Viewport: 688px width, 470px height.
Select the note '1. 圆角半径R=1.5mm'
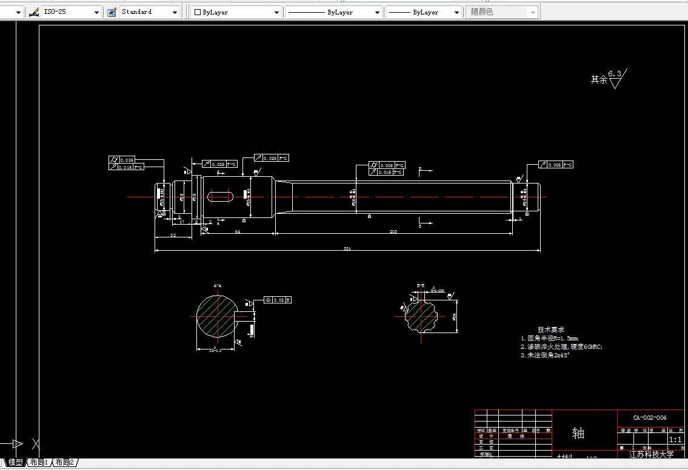[x=549, y=338]
